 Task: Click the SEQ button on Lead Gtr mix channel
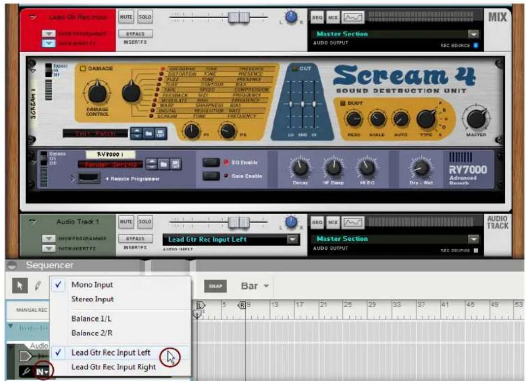click(317, 17)
